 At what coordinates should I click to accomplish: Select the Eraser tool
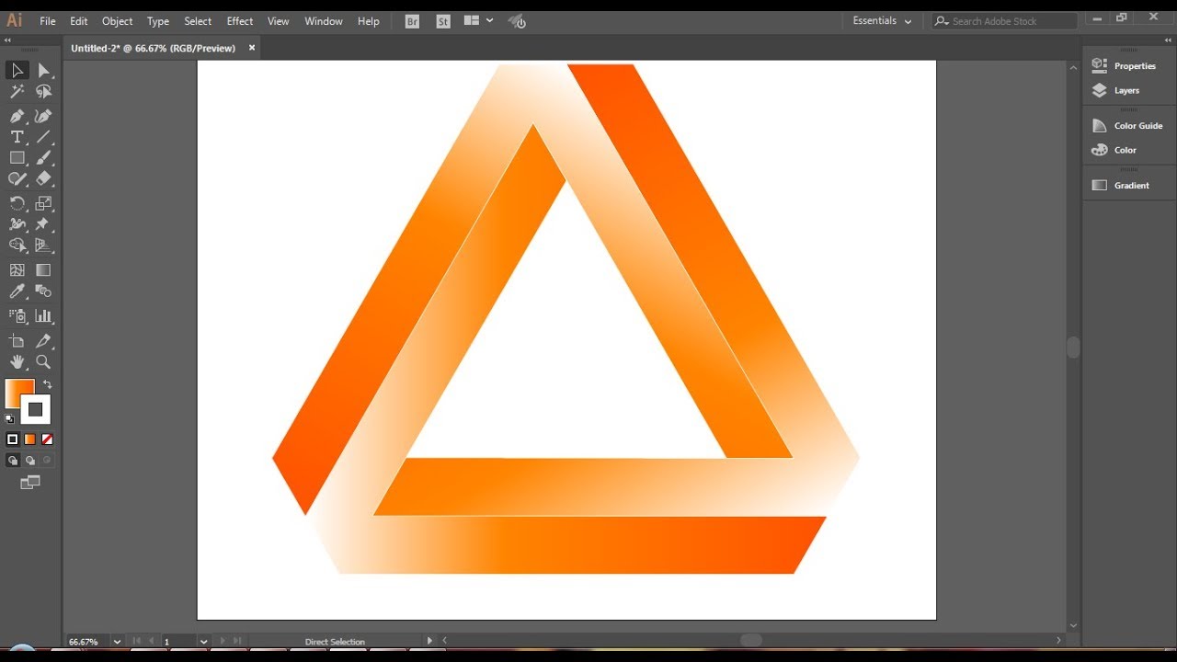(x=43, y=179)
